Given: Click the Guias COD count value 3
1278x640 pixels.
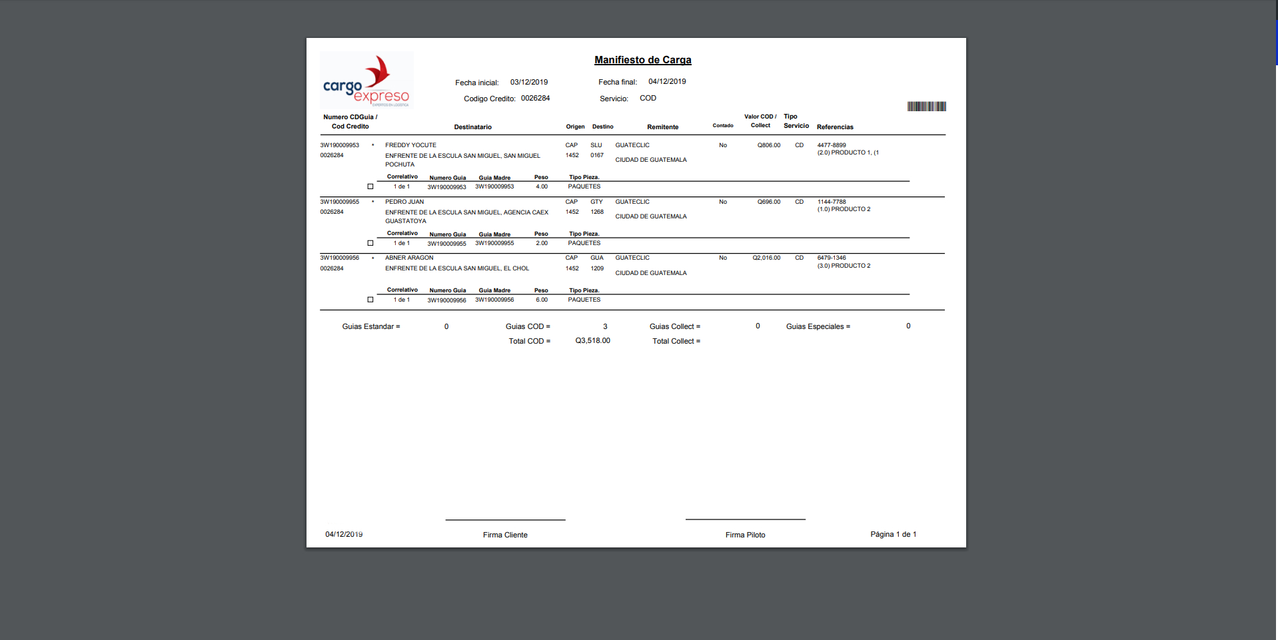Looking at the screenshot, I should click(605, 326).
